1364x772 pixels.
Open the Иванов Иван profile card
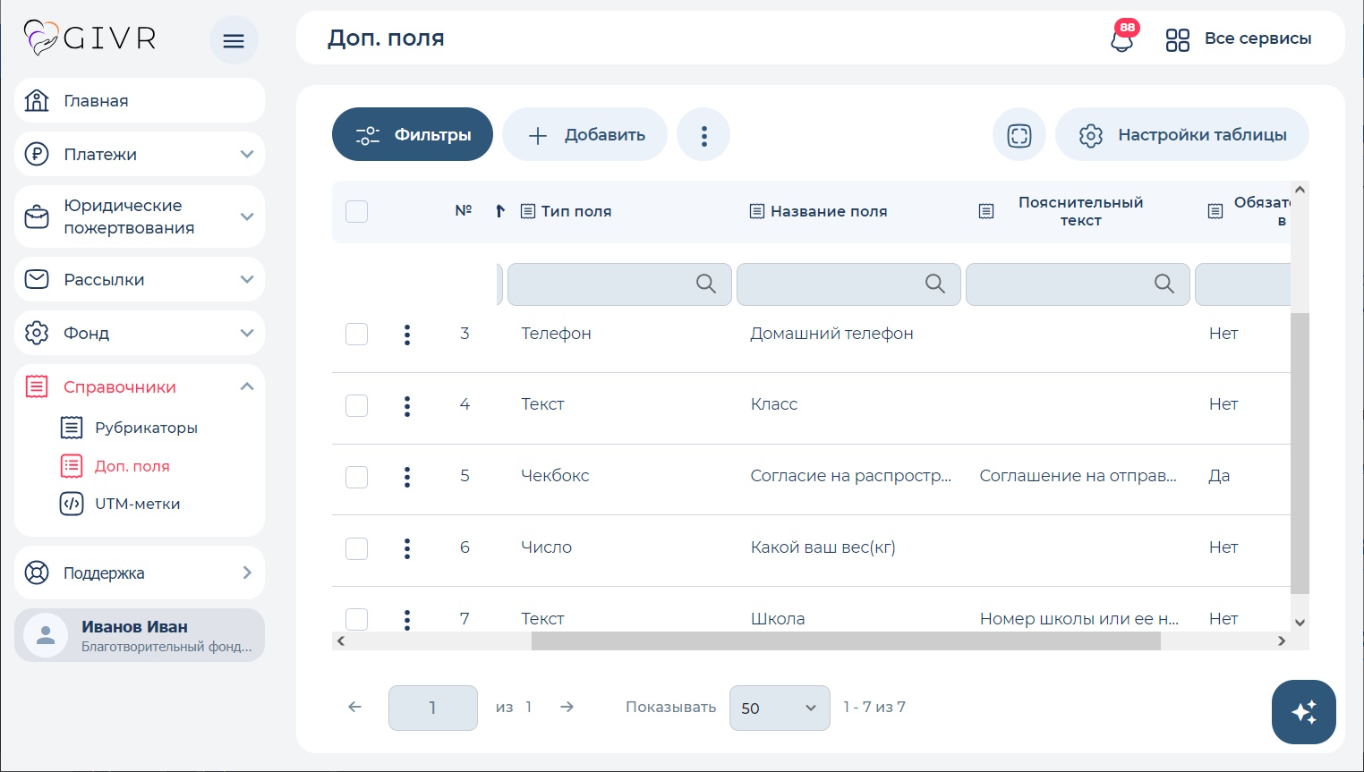140,635
